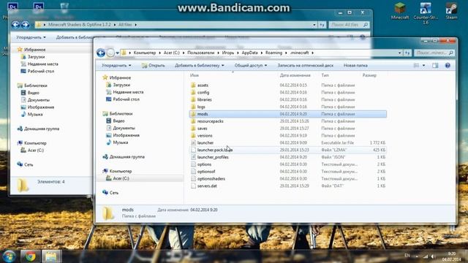Select the launcher_profiles file icon
The height and width of the screenshot is (263, 468).
click(193, 157)
